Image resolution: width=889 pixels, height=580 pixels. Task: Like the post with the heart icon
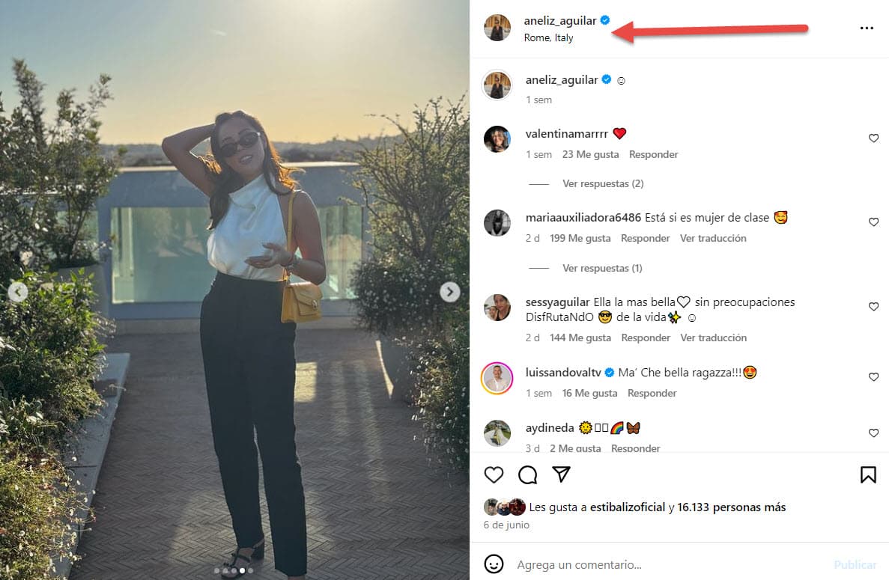point(494,474)
